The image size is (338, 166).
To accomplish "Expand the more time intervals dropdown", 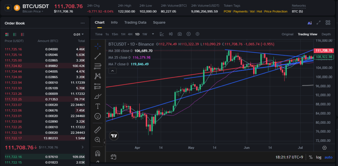I will pyautogui.click(x=153, y=34).
